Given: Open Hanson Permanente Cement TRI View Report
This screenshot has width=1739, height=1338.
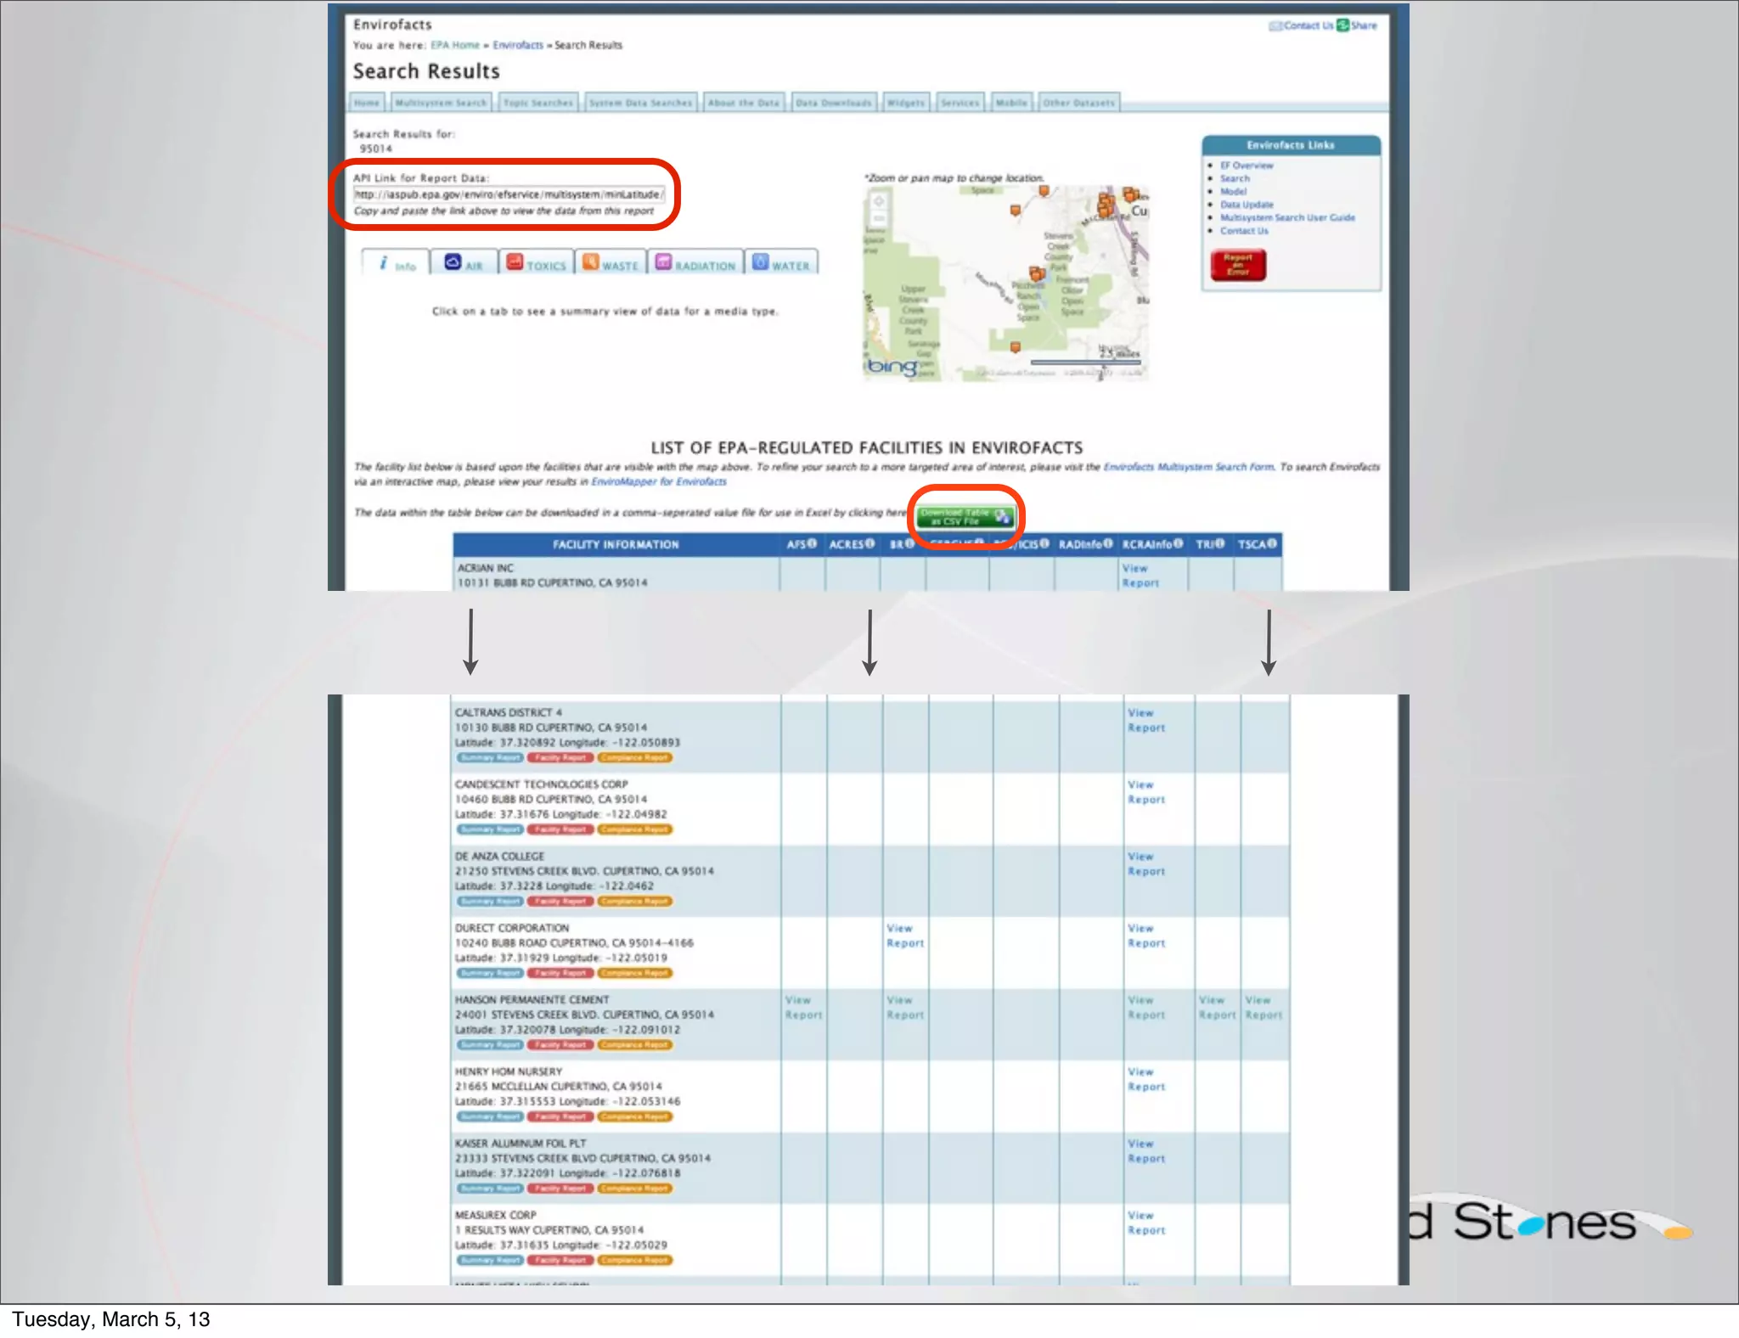Looking at the screenshot, I should [1216, 1007].
